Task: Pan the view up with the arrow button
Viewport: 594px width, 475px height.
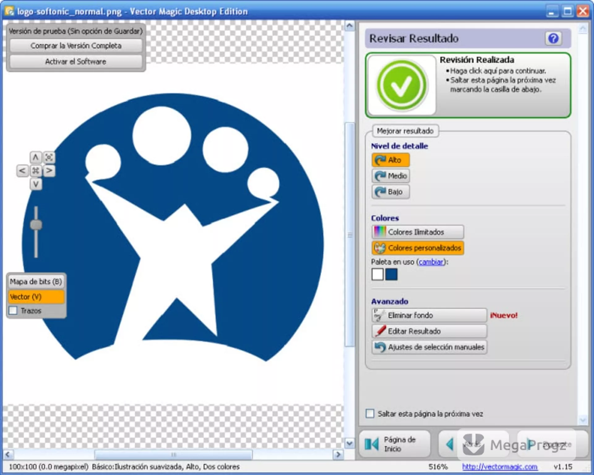Action: pos(36,157)
